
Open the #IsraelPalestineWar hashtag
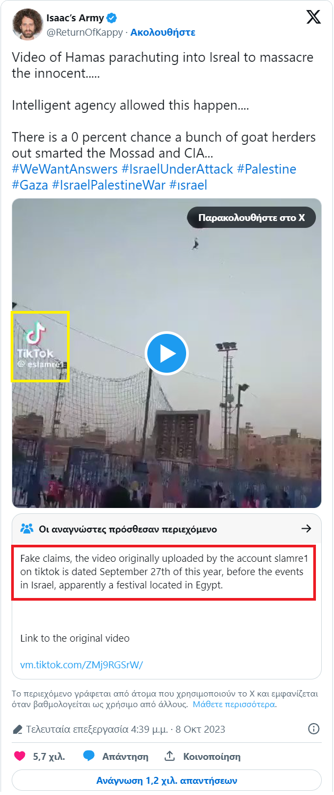(108, 185)
